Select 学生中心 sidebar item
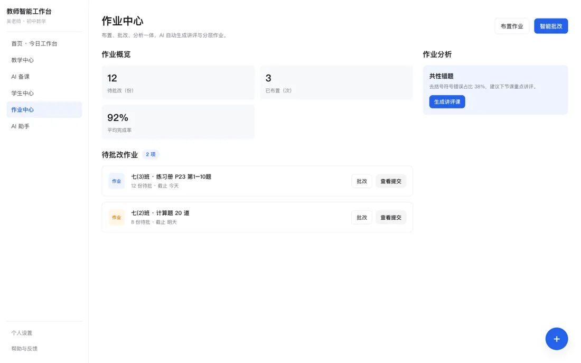 click(x=44, y=93)
